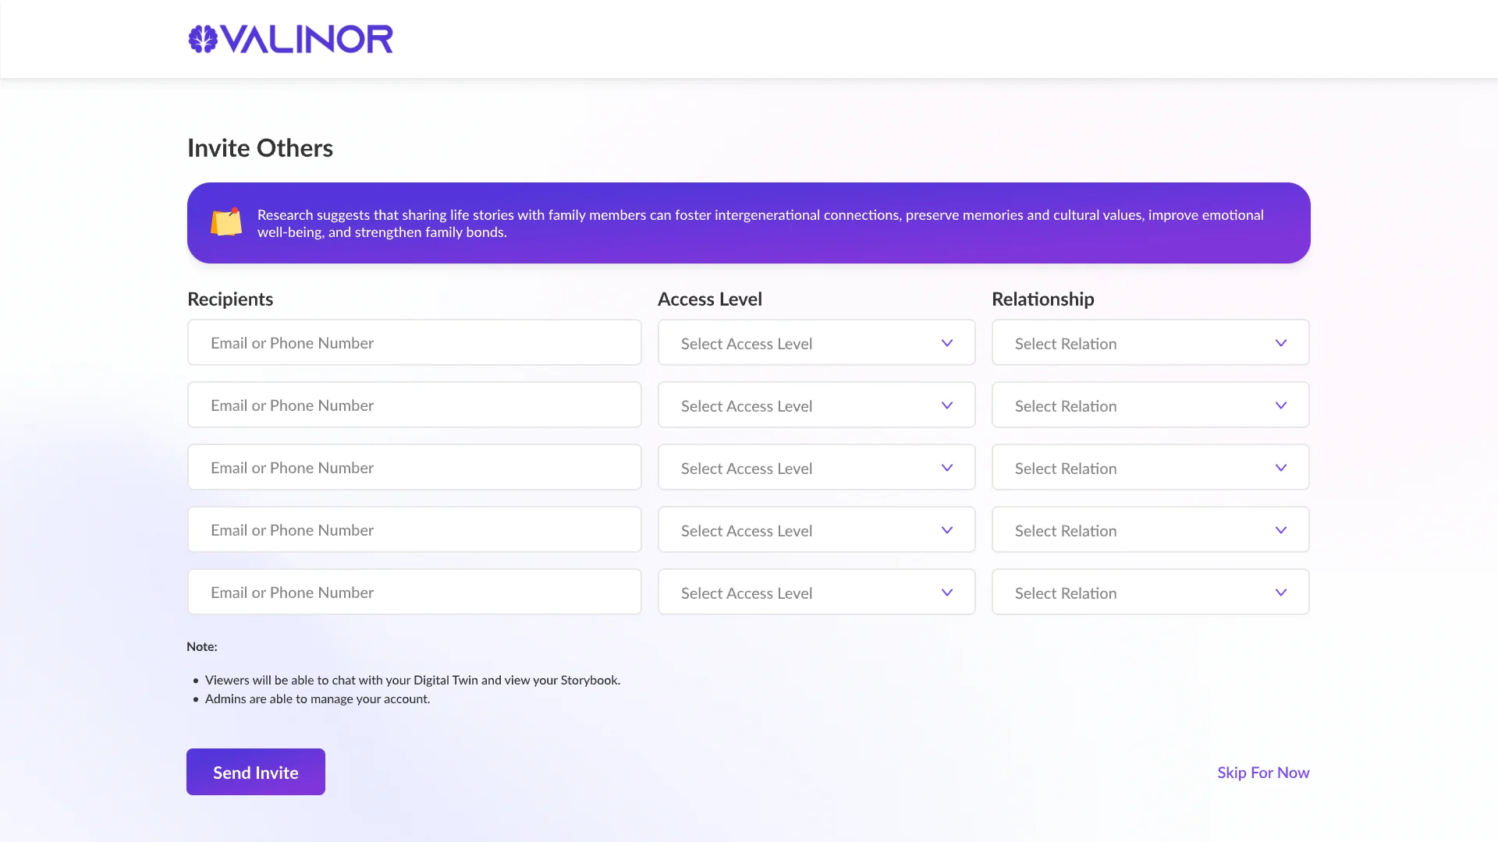Open the second row Access Level dropdown

tap(816, 405)
